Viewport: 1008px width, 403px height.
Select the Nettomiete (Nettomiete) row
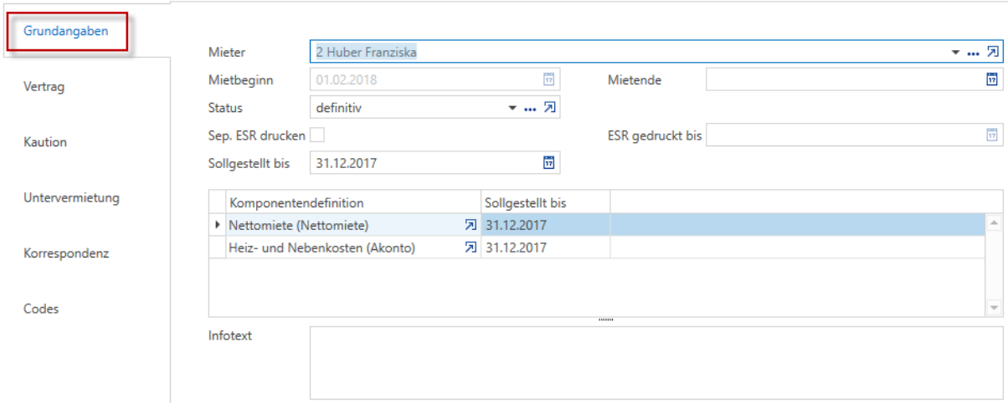tap(596, 225)
